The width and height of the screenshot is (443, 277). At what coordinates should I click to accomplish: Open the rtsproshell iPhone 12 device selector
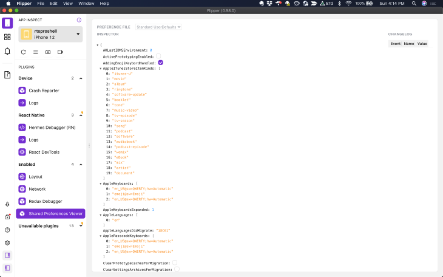[x=51, y=34]
